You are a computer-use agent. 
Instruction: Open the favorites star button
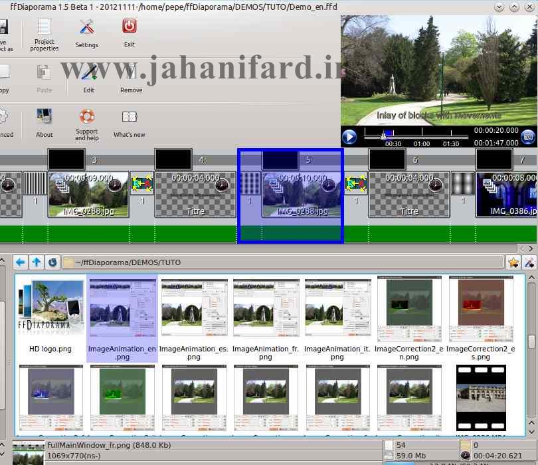click(x=513, y=263)
